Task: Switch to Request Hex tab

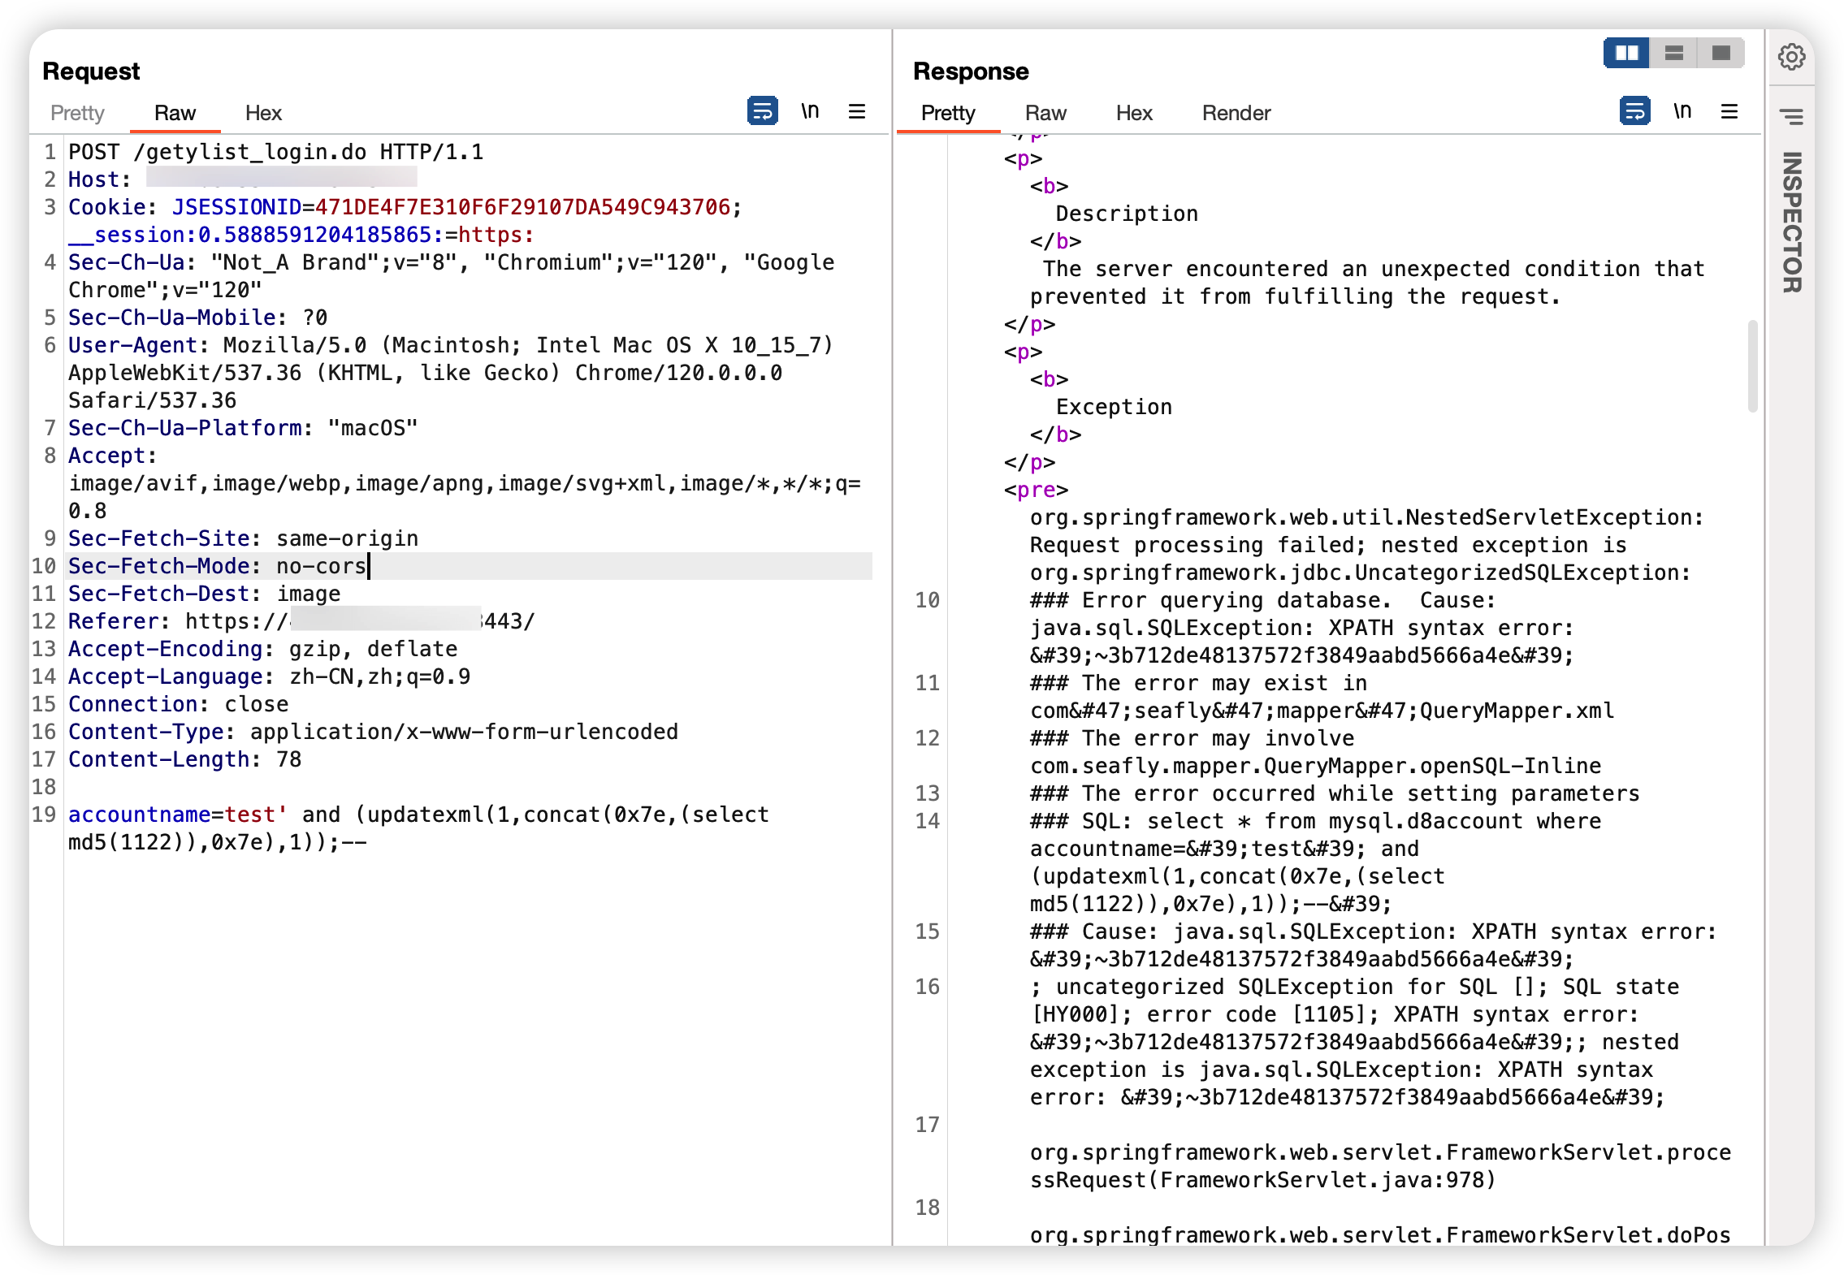Action: [263, 113]
